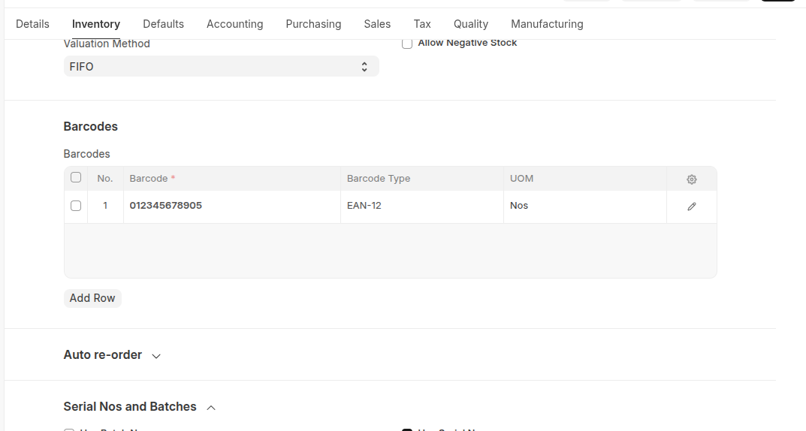The height and width of the screenshot is (431, 806).
Task: Check the row 1 barcode checkbox
Action: click(76, 206)
